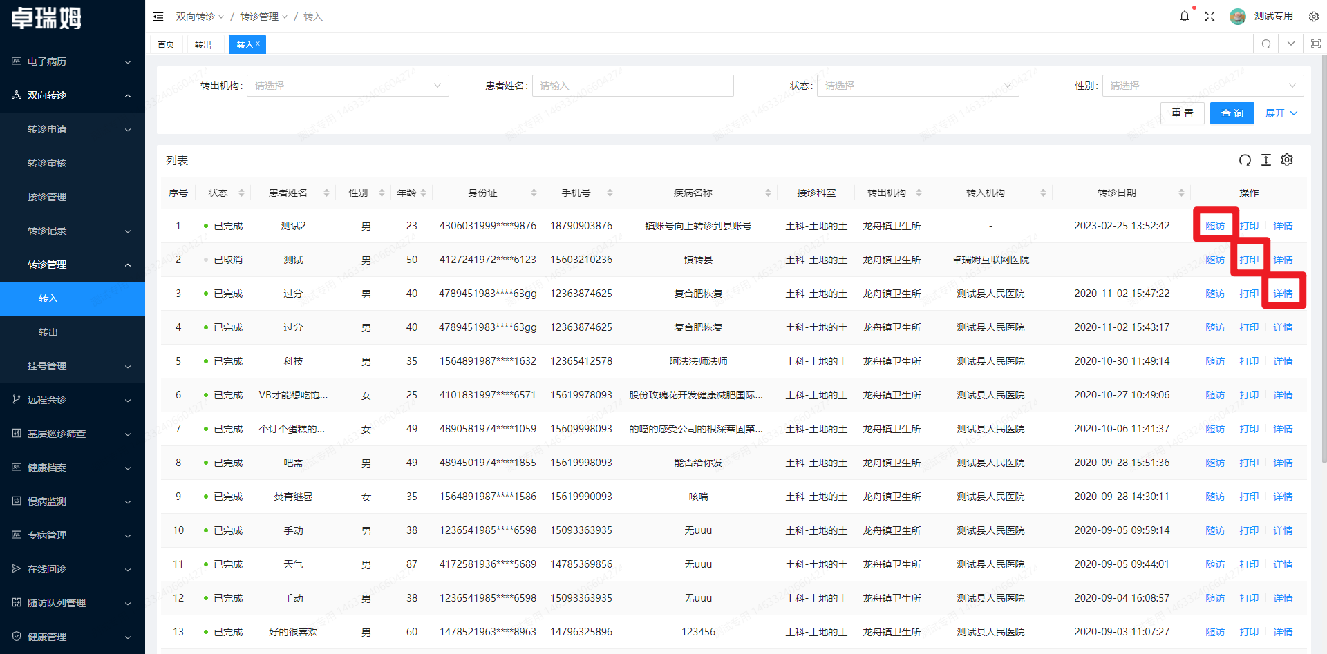
Task: Click the 查询 search button
Action: click(x=1232, y=113)
